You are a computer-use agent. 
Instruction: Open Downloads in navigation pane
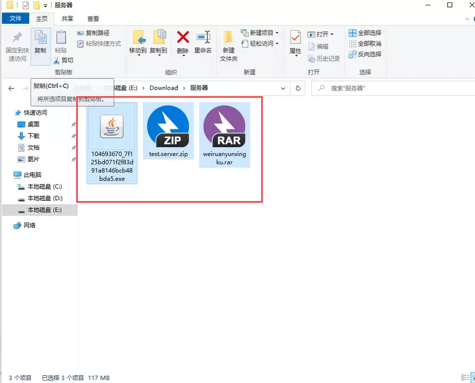tap(28, 136)
